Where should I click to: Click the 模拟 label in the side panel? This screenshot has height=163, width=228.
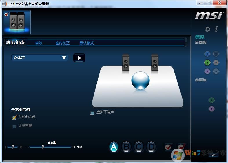click(x=200, y=37)
